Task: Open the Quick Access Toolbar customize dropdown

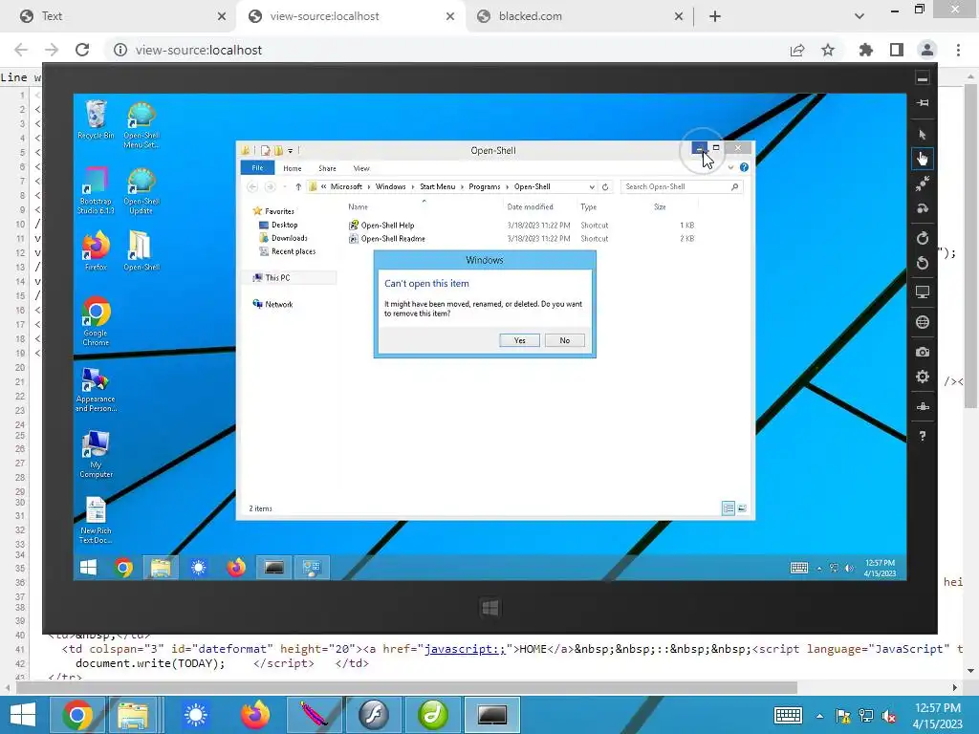Action: click(291, 150)
